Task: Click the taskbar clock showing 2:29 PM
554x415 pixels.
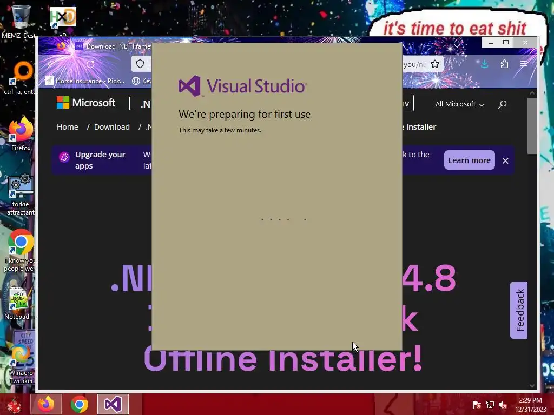Action: click(x=530, y=405)
